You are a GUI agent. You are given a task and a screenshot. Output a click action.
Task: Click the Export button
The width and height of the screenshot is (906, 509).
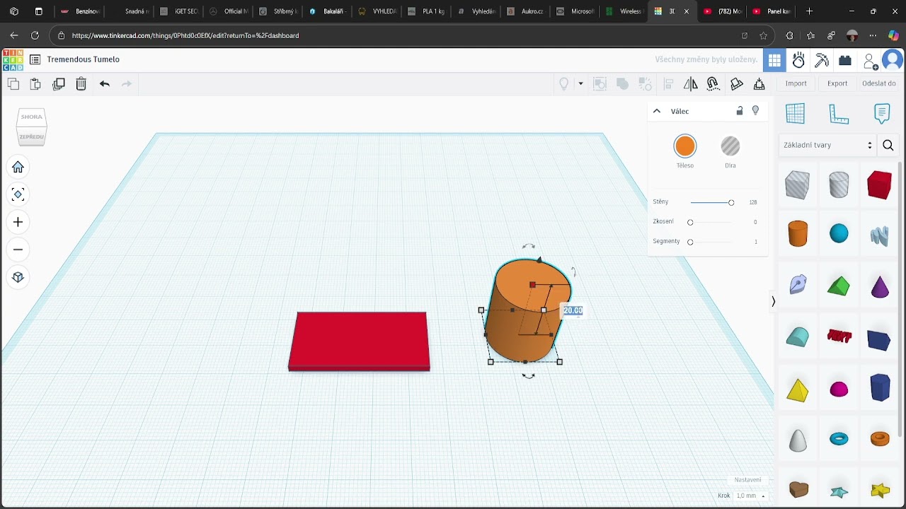pos(837,83)
